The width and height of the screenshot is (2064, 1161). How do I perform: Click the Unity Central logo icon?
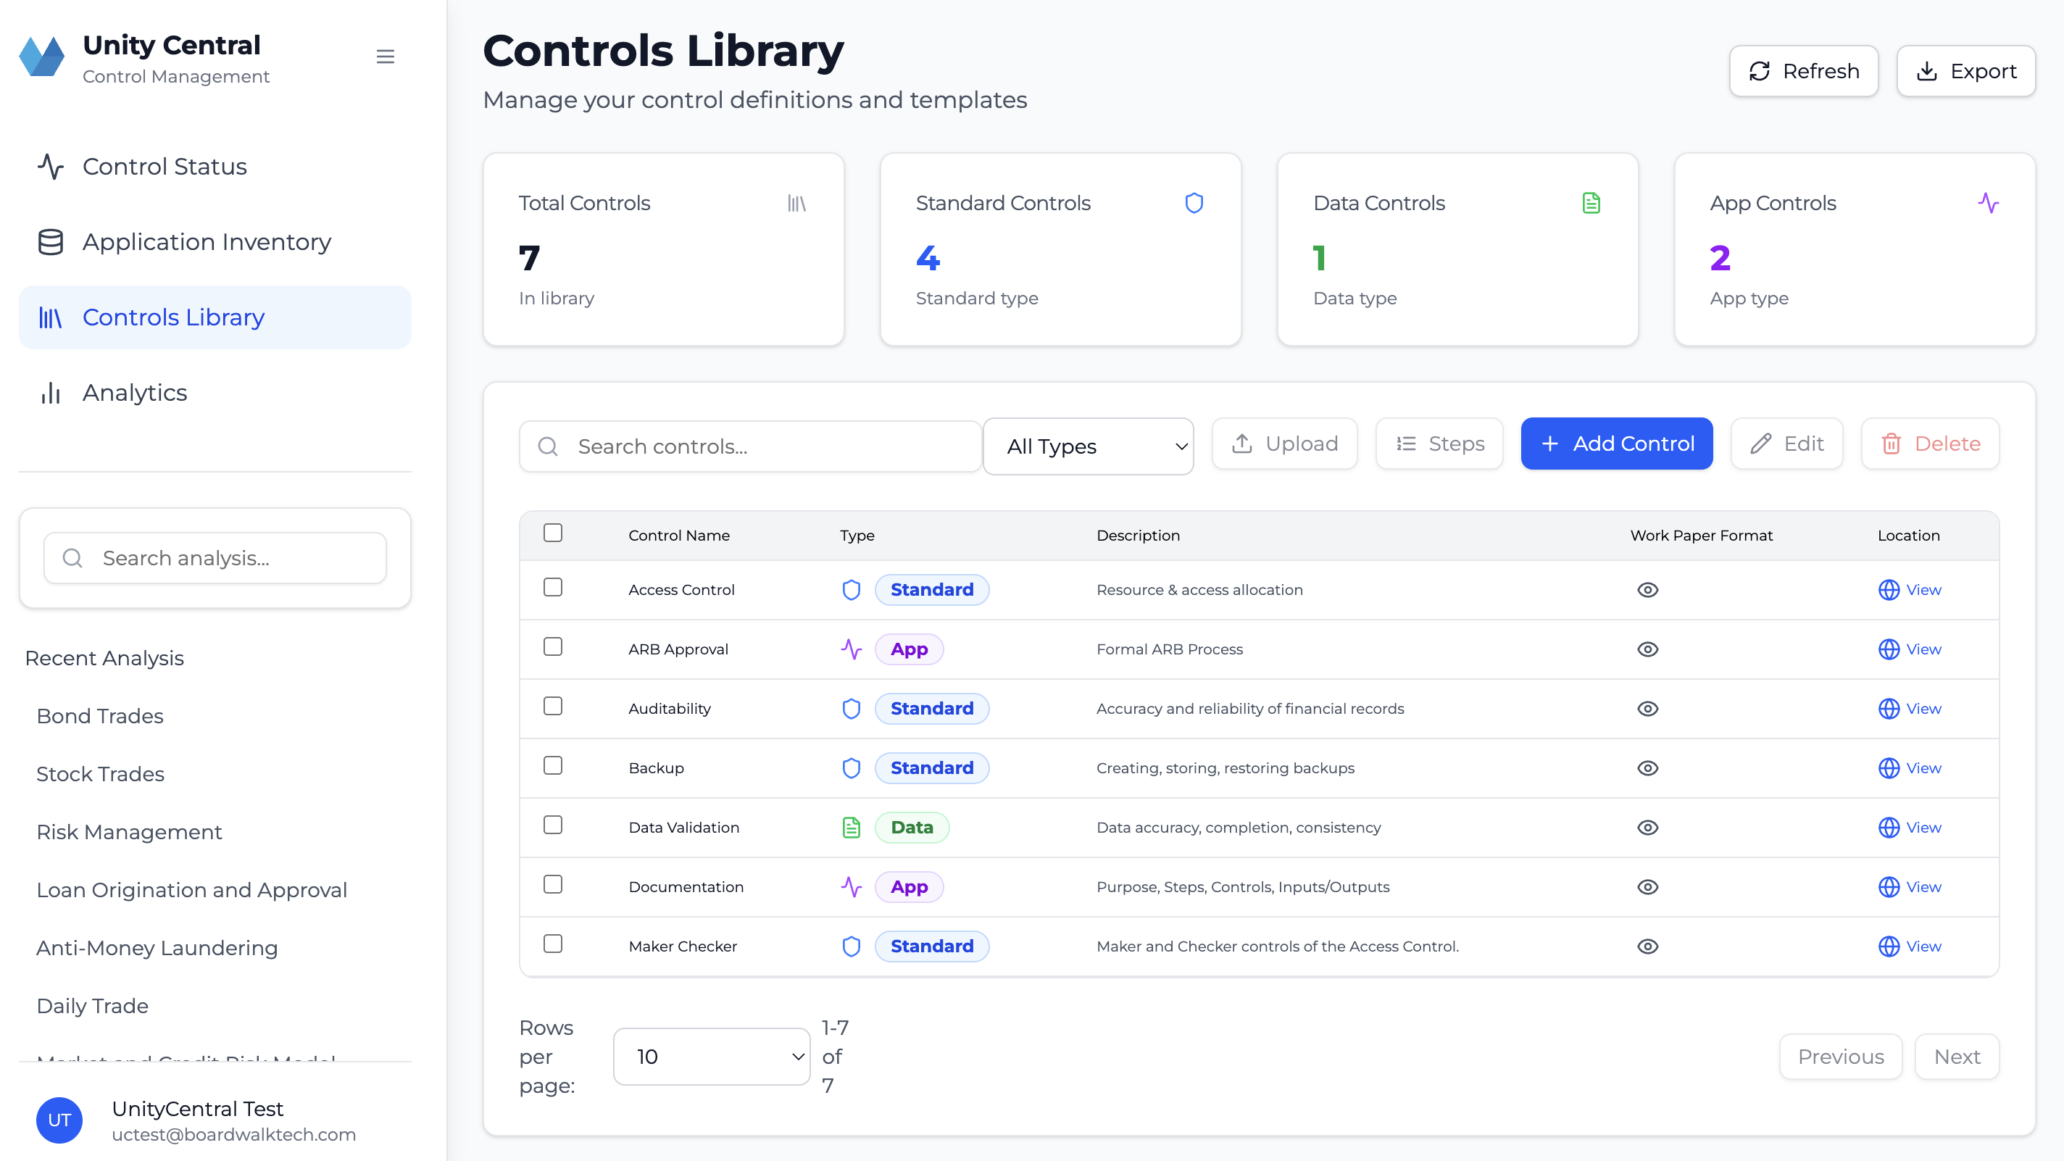tap(41, 57)
